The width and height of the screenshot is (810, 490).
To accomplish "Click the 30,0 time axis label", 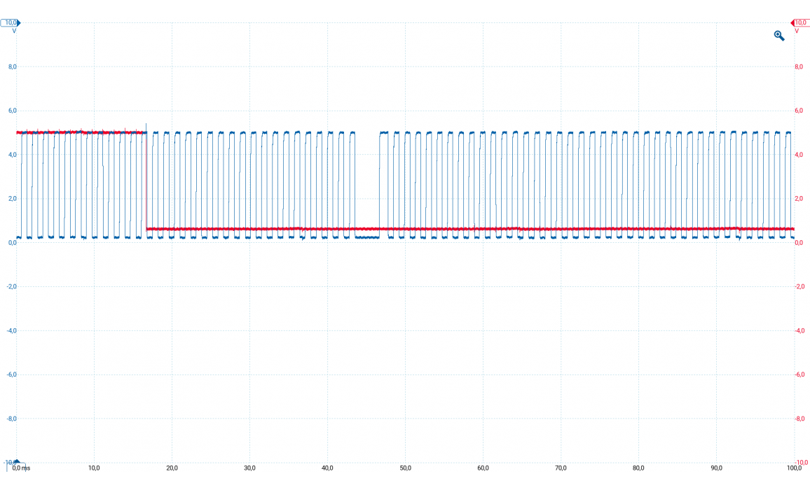I will (x=249, y=468).
